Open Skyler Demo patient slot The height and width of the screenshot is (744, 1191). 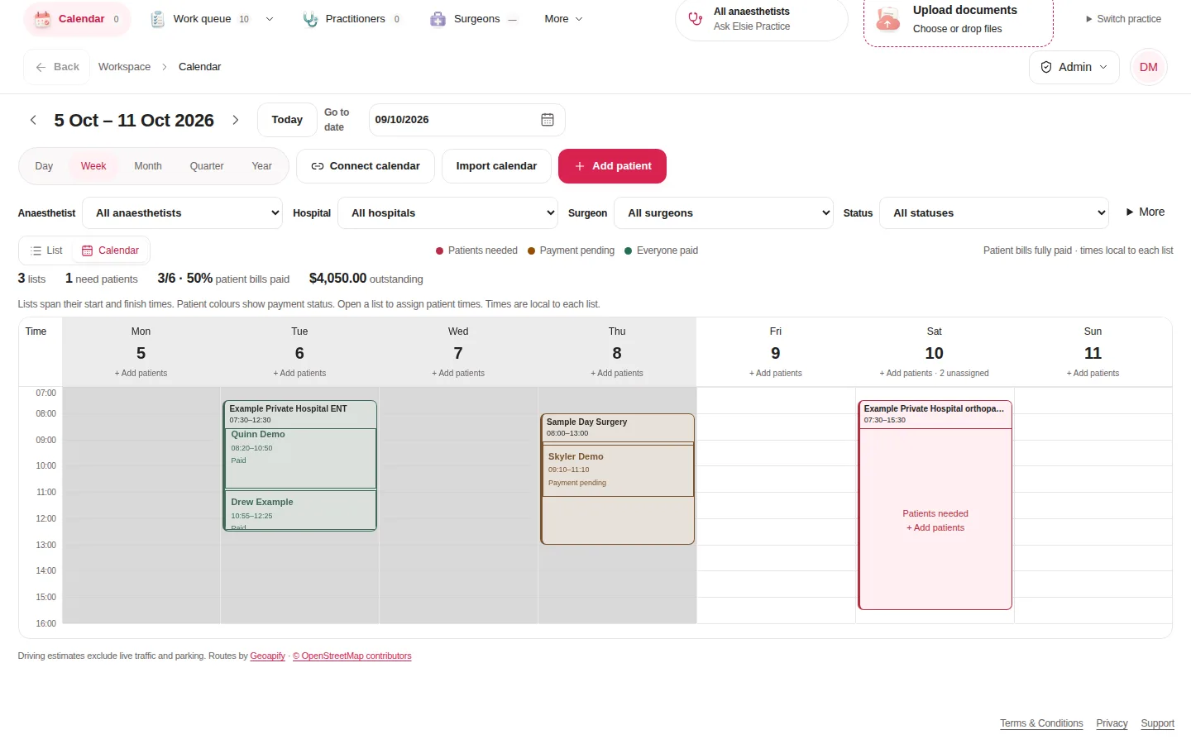pos(617,470)
